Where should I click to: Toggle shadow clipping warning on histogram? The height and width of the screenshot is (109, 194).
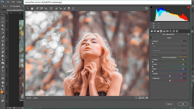[151, 7]
